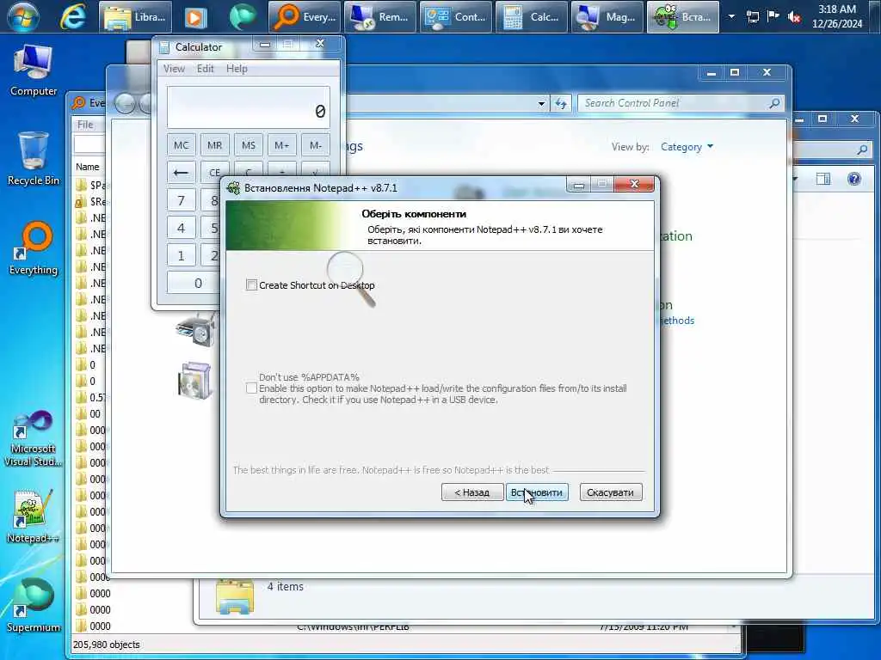Image resolution: width=881 pixels, height=660 pixels.
Task: Open View by Category dropdown
Action: pyautogui.click(x=687, y=147)
